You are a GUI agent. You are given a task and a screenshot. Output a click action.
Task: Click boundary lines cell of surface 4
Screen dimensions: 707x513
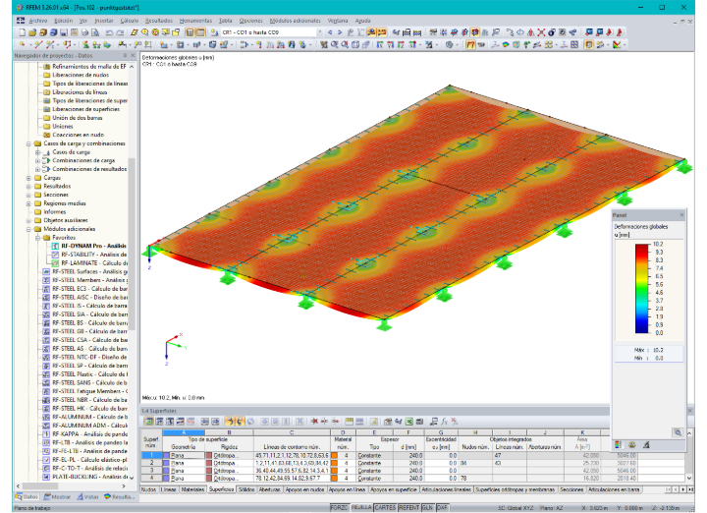(292, 479)
